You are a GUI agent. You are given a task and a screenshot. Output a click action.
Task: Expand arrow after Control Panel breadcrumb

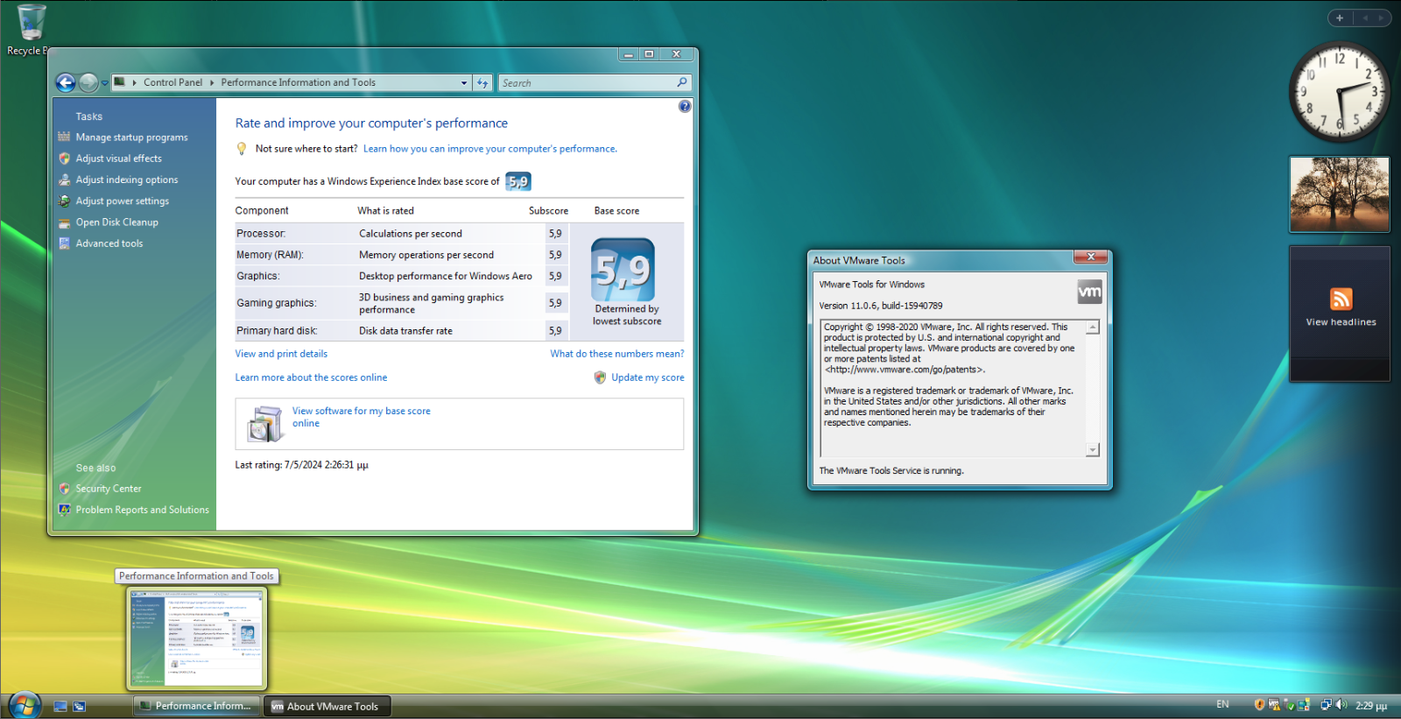[x=212, y=83]
